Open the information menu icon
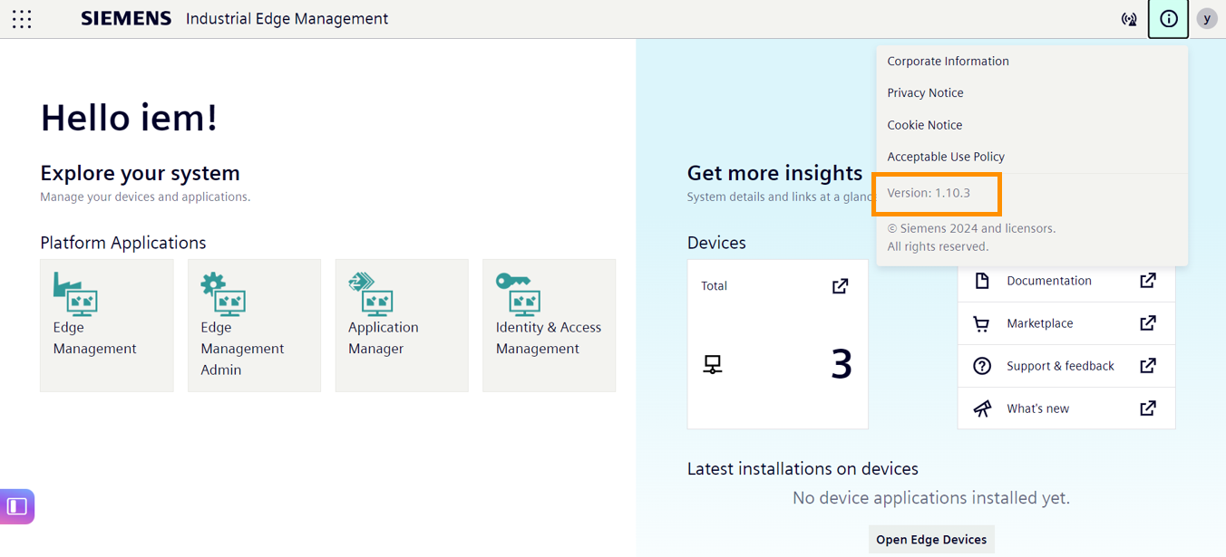This screenshot has height=557, width=1226. pyautogui.click(x=1168, y=18)
